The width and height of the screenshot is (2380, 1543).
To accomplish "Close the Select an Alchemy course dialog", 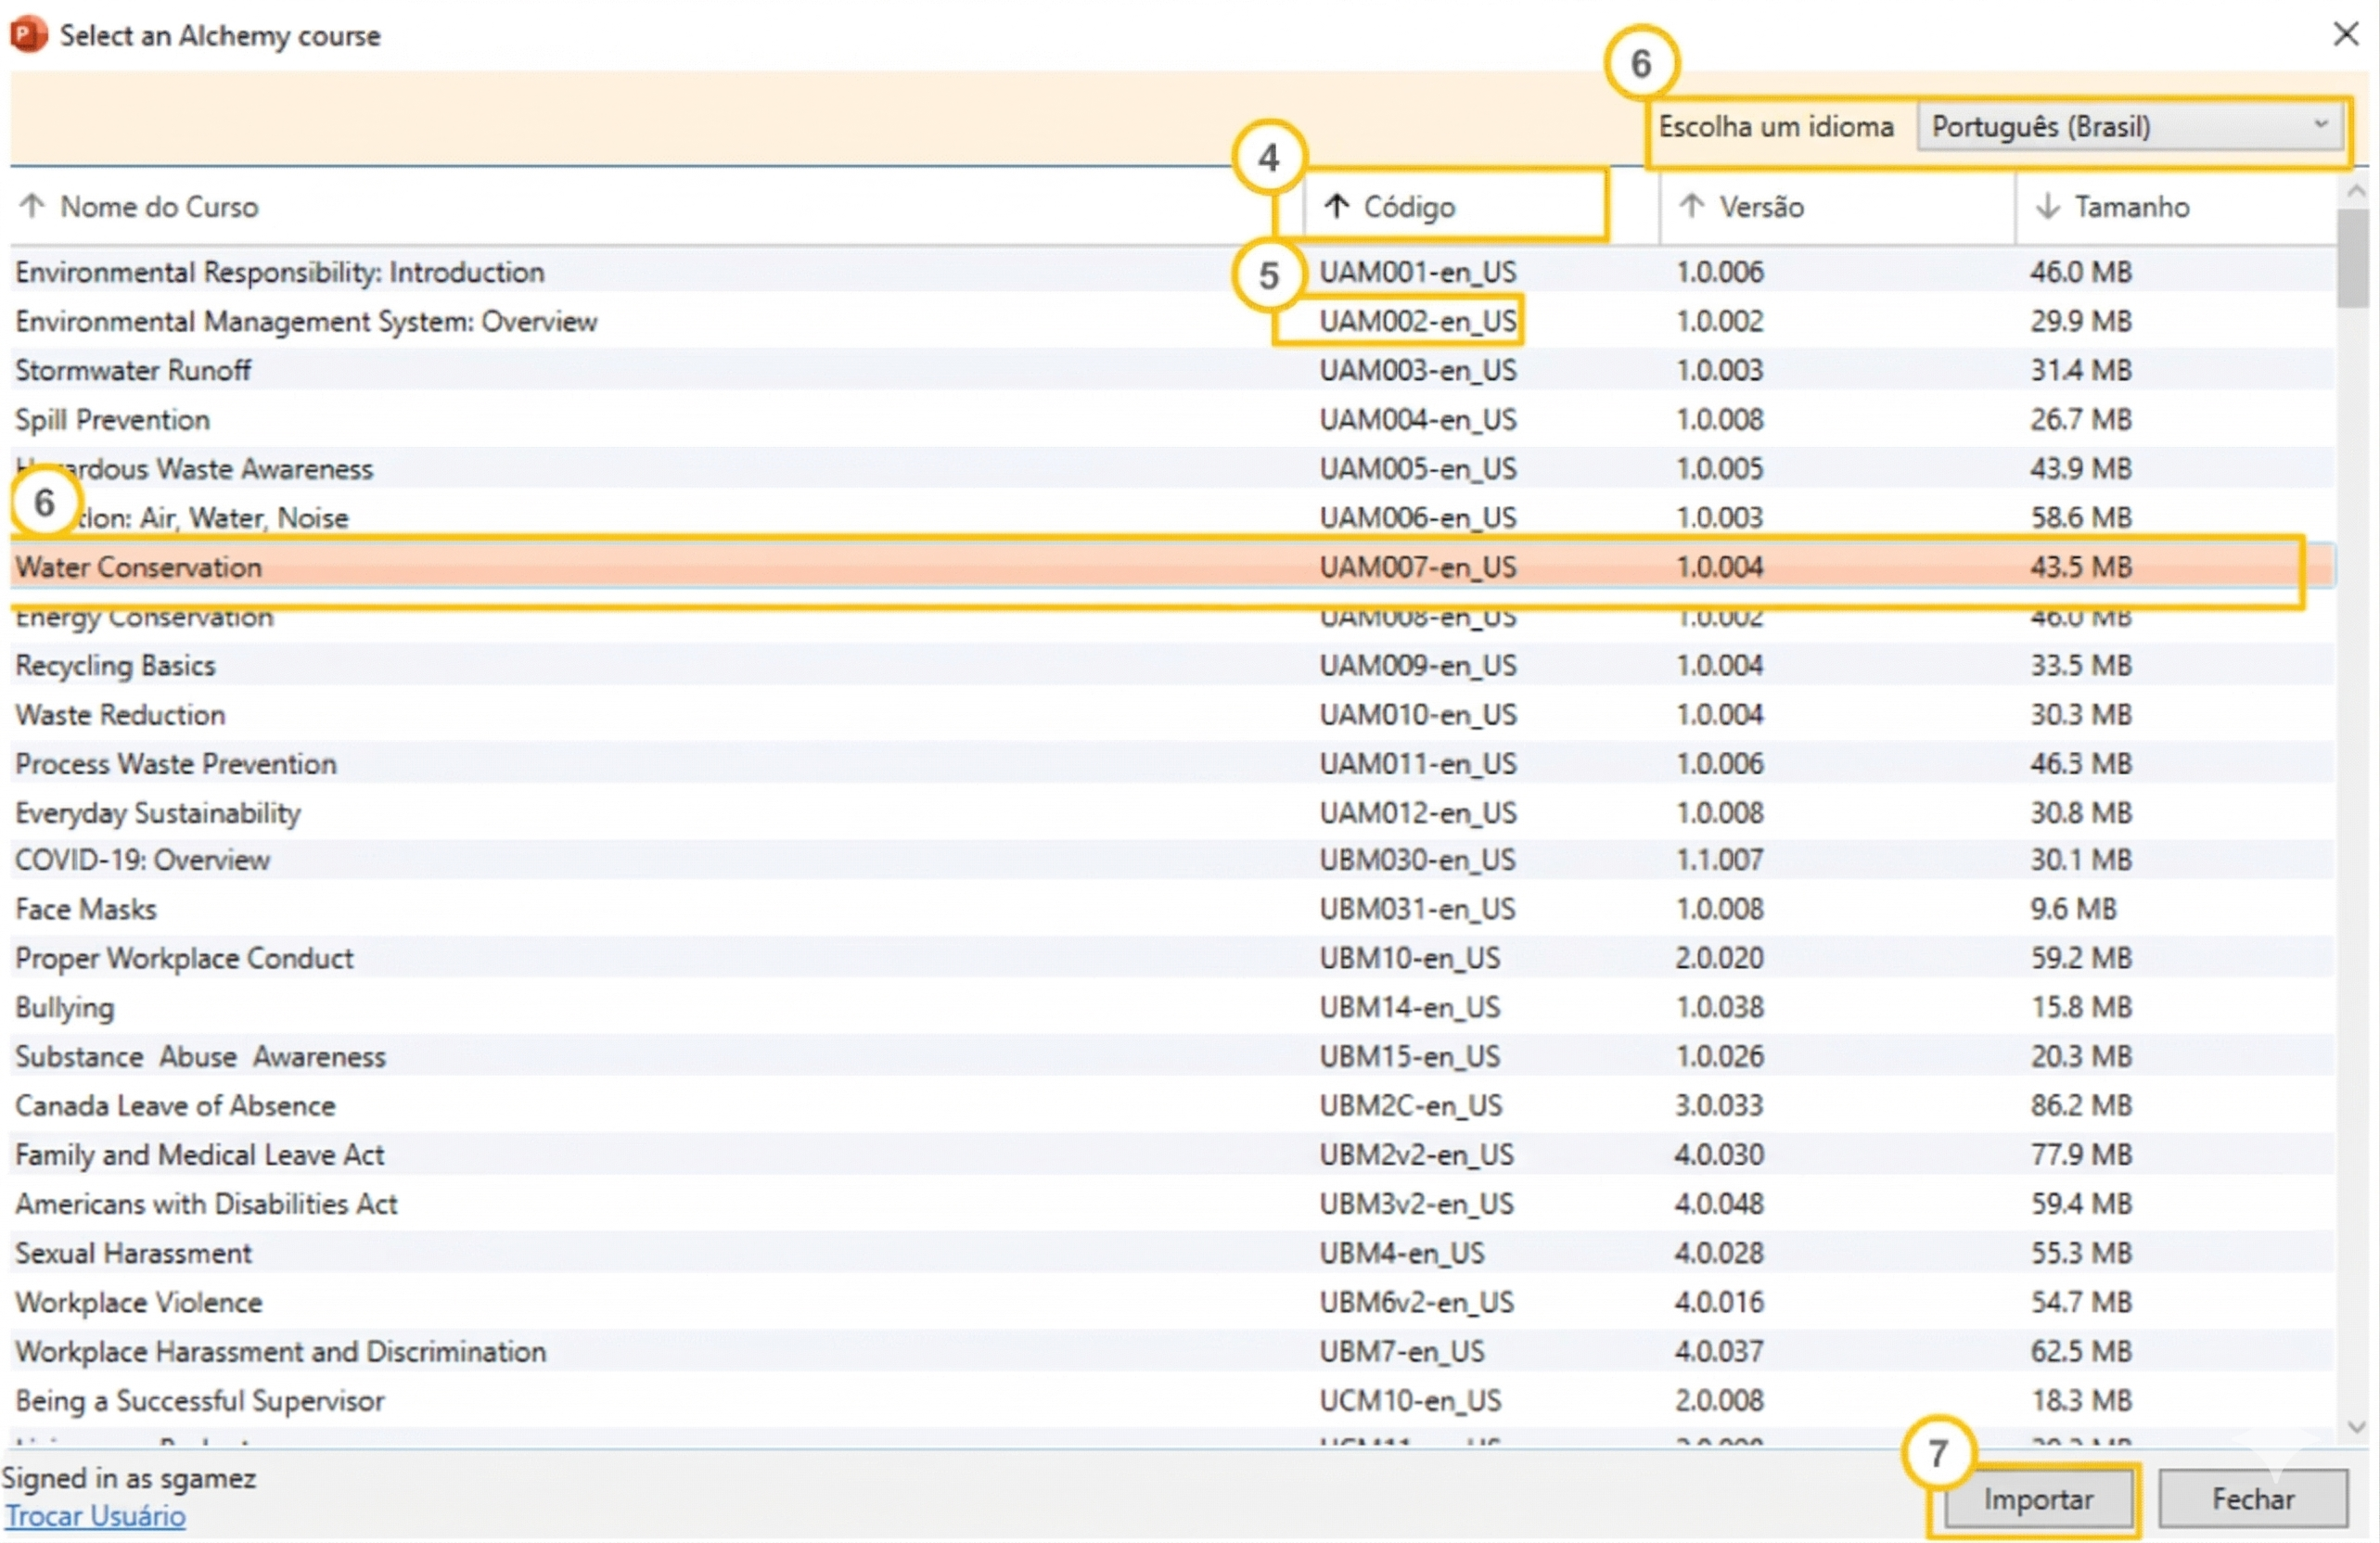I will (x=2345, y=34).
